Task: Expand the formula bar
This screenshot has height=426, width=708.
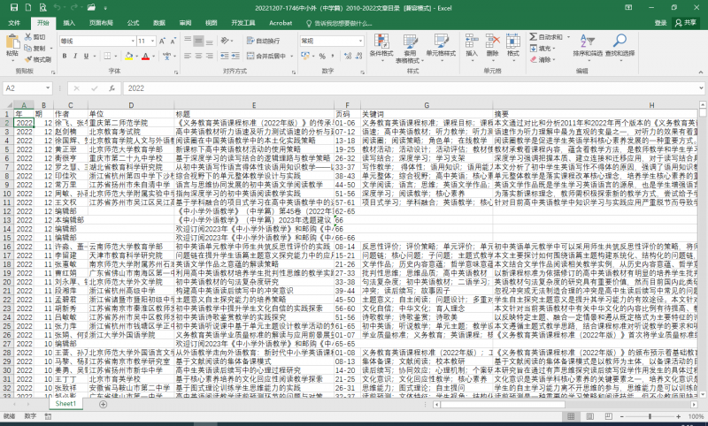Action: (x=701, y=88)
